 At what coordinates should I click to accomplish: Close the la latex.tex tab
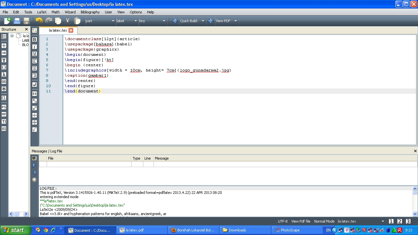click(x=71, y=30)
